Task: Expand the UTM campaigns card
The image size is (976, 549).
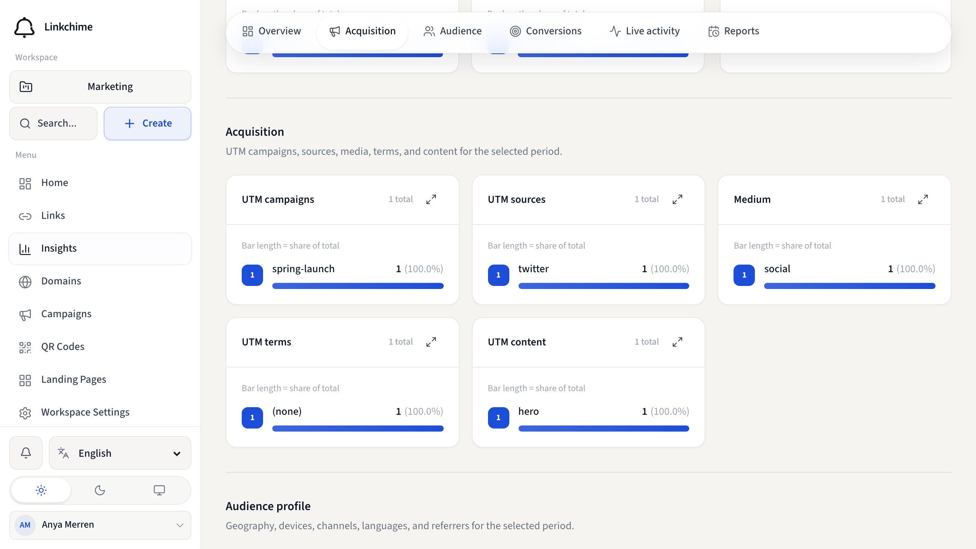Action: click(x=431, y=200)
